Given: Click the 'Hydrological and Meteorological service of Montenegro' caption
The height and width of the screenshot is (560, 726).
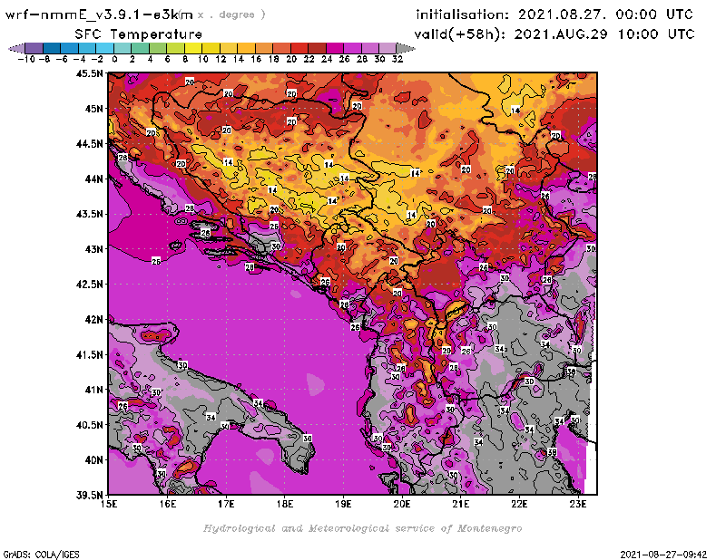Looking at the screenshot, I should pos(362,528).
